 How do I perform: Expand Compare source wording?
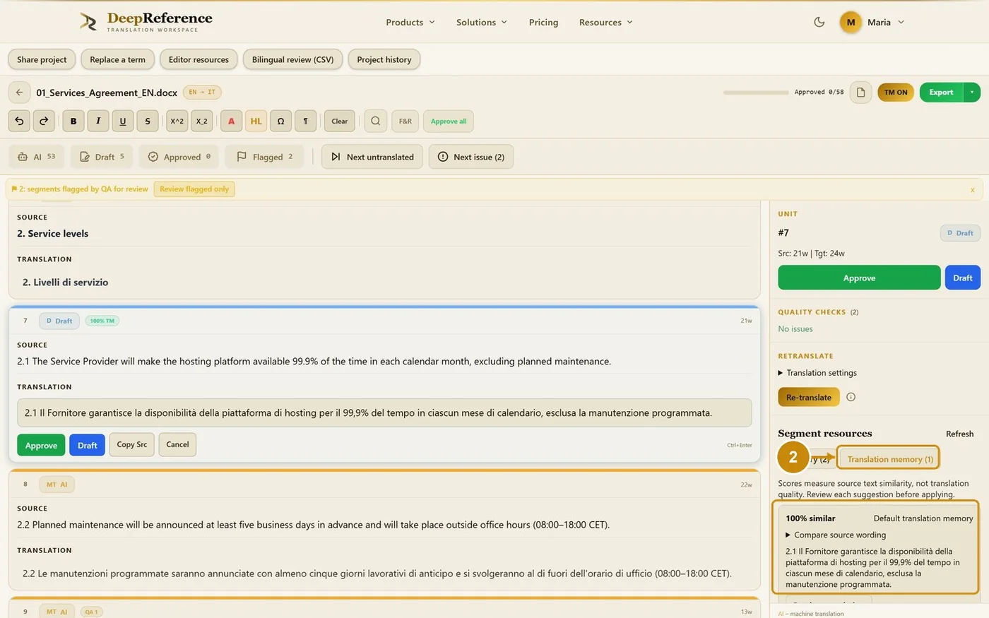(x=836, y=535)
